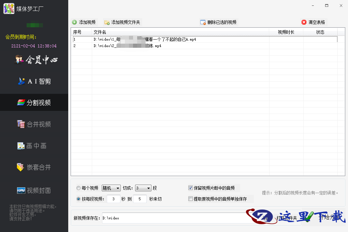Viewport: 348px width, 232px height.
Task: Select the 按每段视频 radio option
Action: pos(79,199)
